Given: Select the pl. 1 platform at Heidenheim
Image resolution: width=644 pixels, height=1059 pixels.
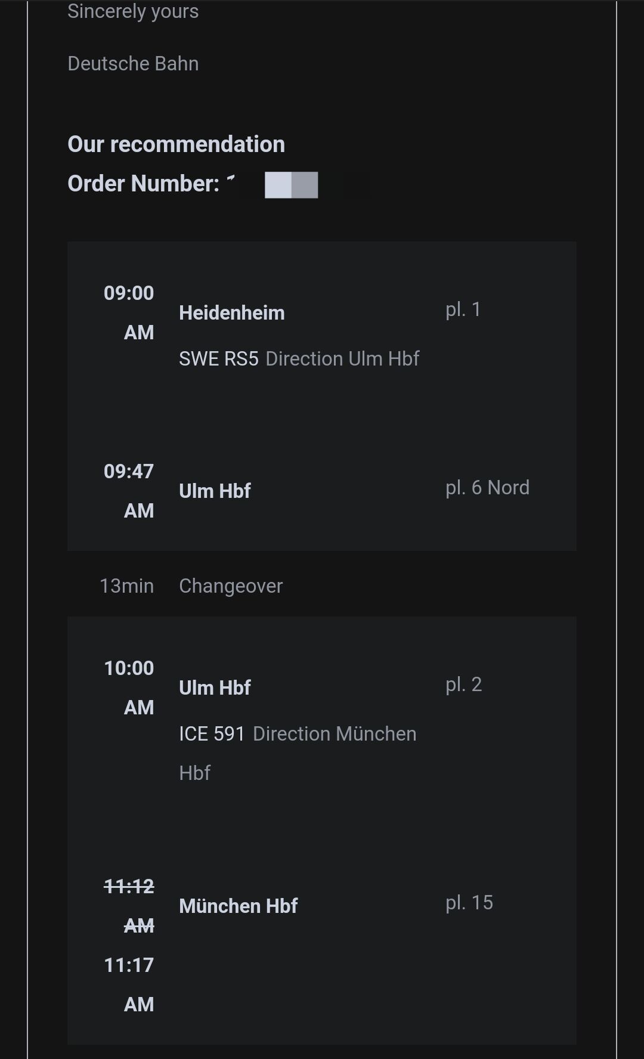Looking at the screenshot, I should (x=463, y=309).
